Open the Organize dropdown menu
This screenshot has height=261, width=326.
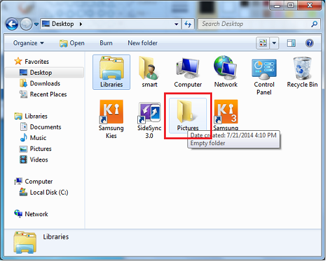point(29,43)
